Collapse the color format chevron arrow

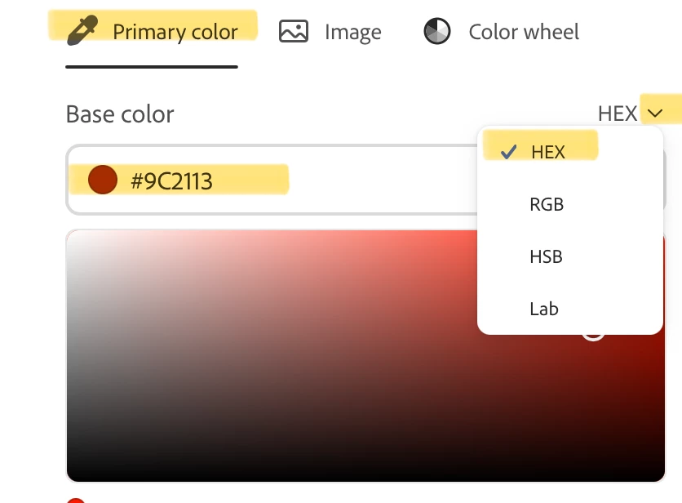tap(654, 114)
